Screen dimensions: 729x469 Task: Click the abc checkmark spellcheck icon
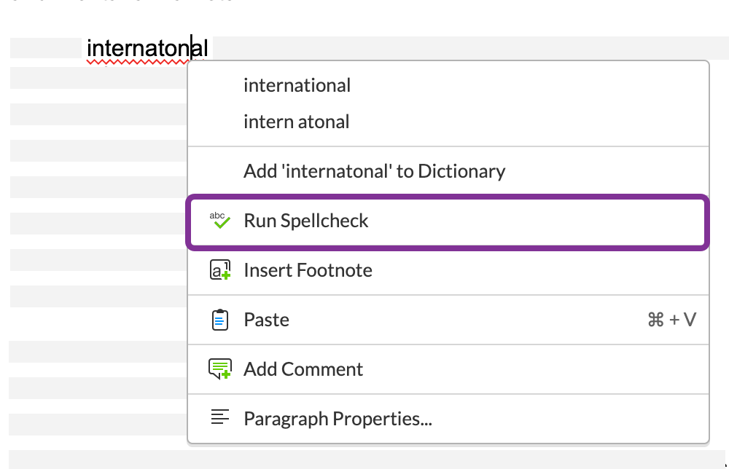point(219,220)
